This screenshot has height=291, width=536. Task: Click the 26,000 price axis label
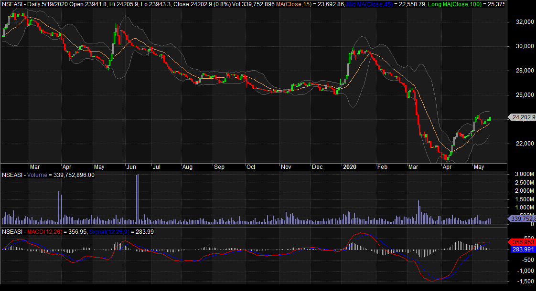[525, 94]
